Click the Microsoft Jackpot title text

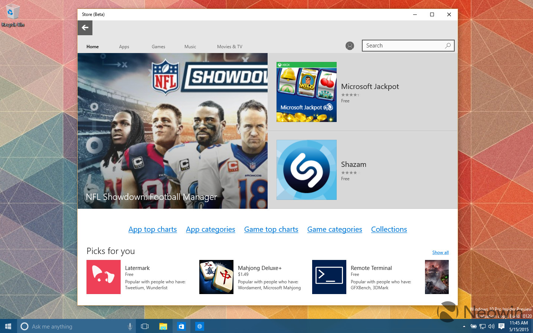370,86
